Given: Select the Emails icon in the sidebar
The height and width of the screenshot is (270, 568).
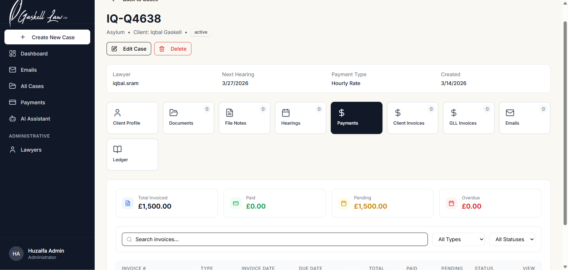Looking at the screenshot, I should point(12,70).
